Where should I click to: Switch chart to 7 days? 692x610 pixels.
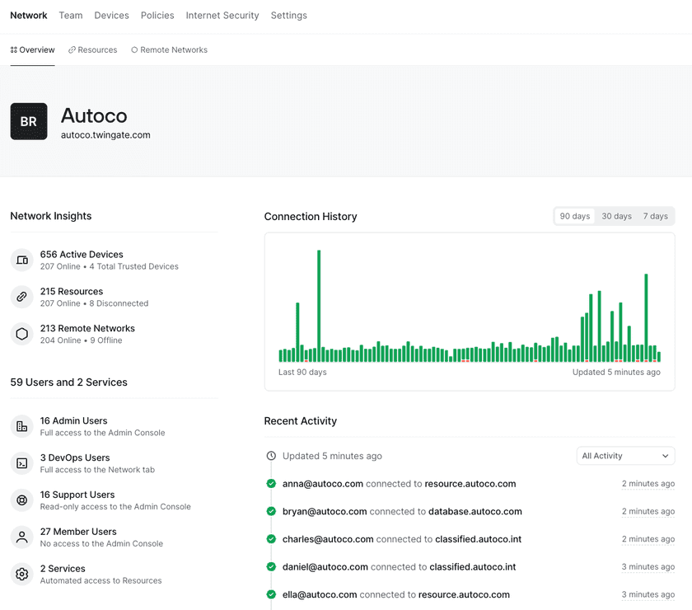tap(656, 217)
